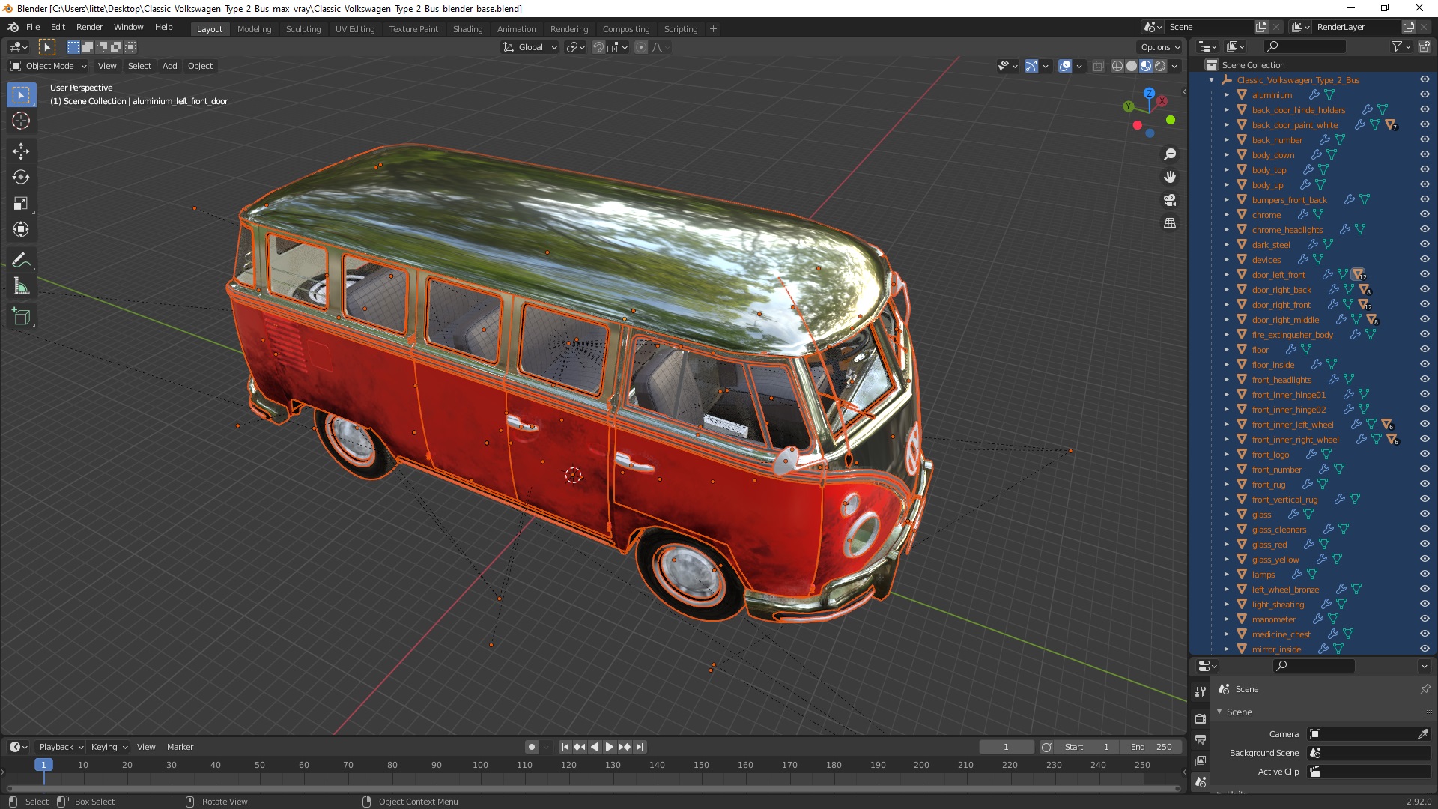Switch to the Modeling workspace tab
The image size is (1438, 809).
click(x=254, y=29)
